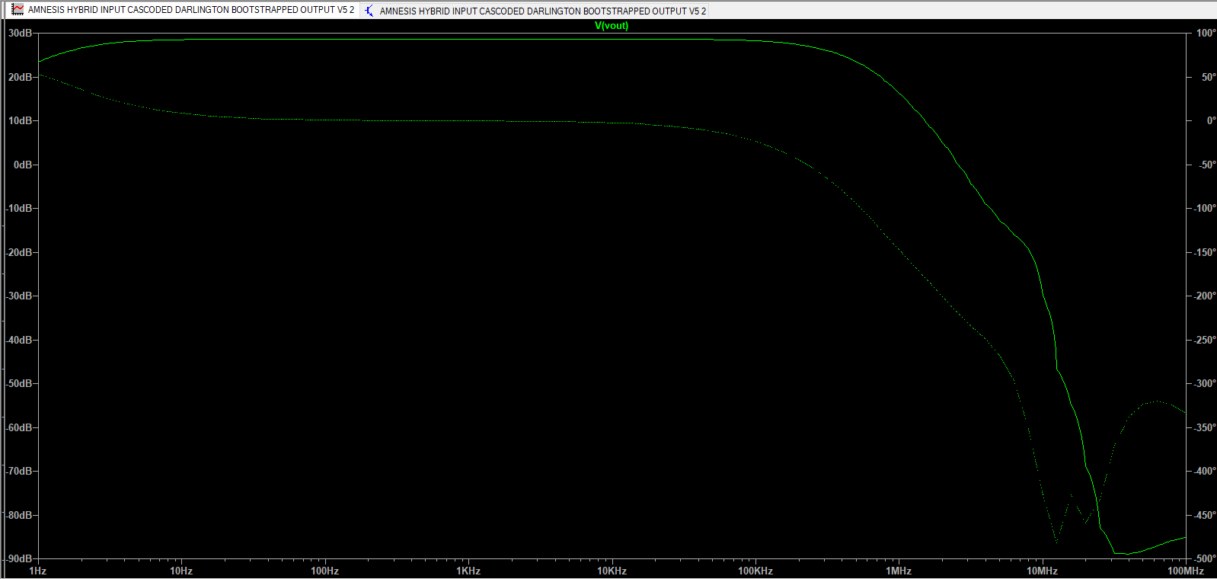This screenshot has width=1217, height=579.
Task: Switch to the waveform plot tab
Action: tap(183, 10)
